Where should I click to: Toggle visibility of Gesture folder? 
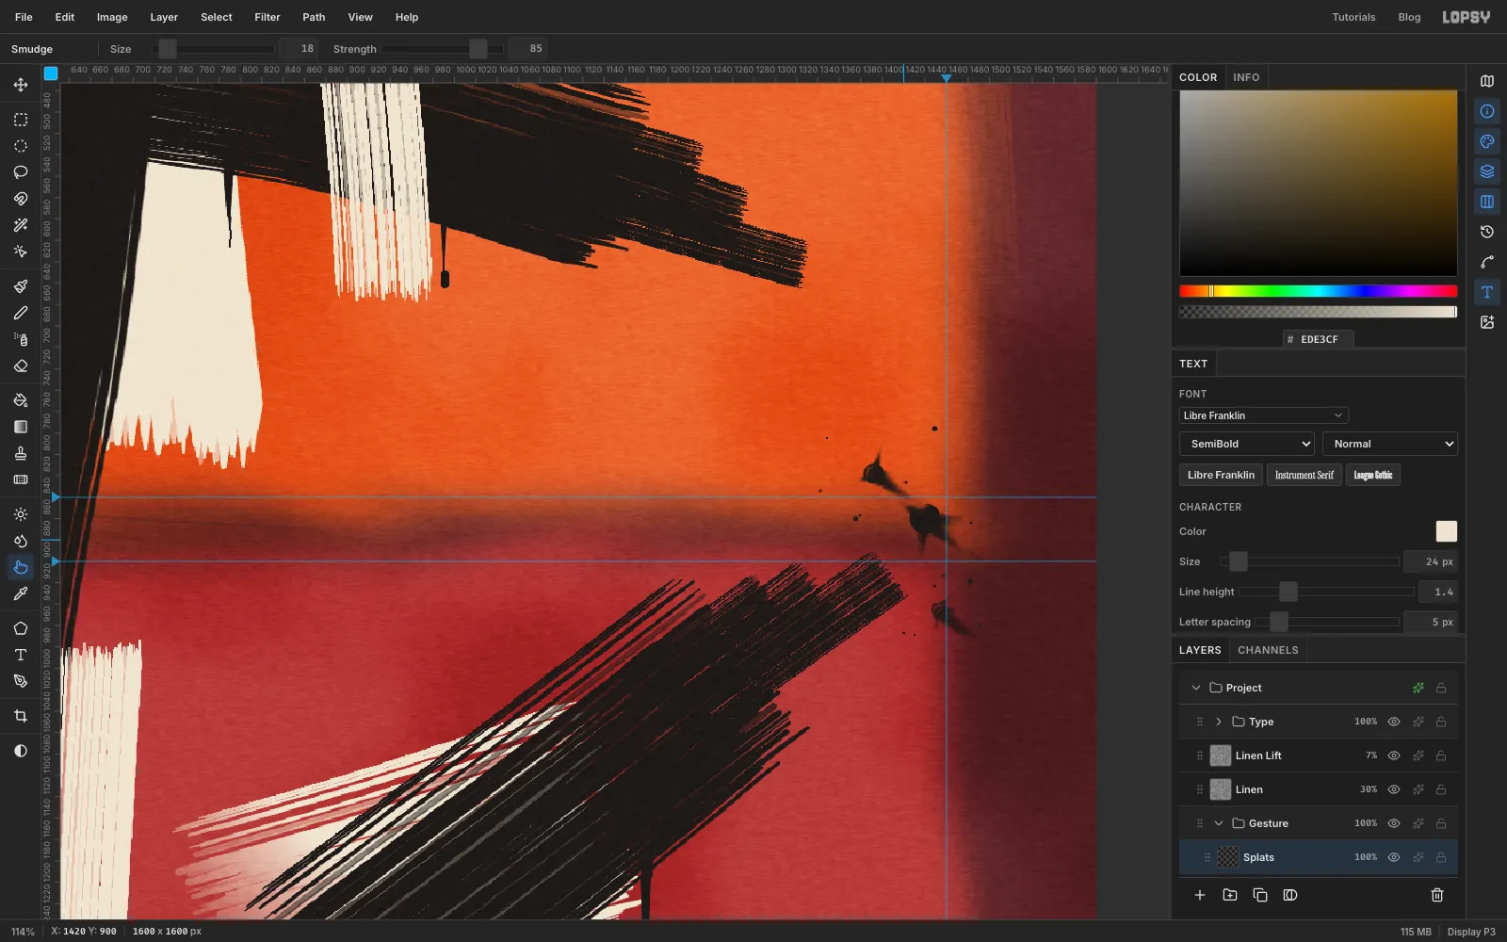(x=1394, y=823)
